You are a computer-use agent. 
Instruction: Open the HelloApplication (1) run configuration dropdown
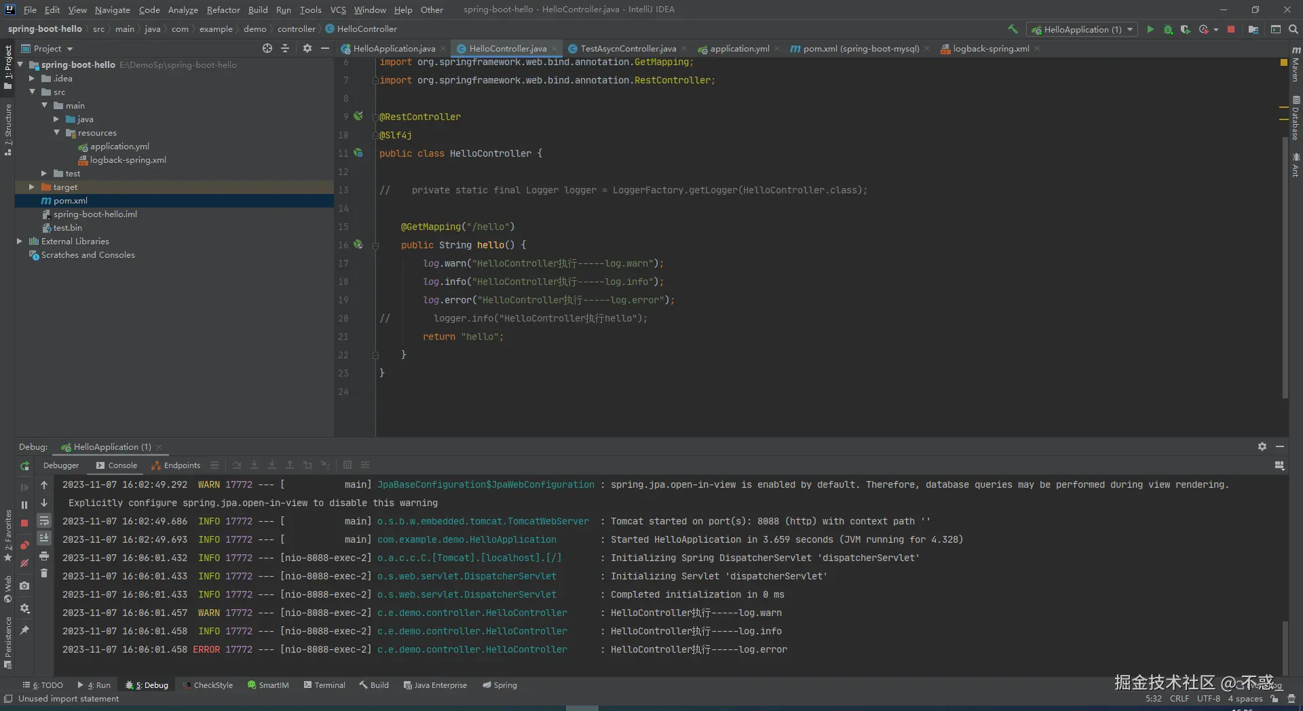click(1082, 29)
